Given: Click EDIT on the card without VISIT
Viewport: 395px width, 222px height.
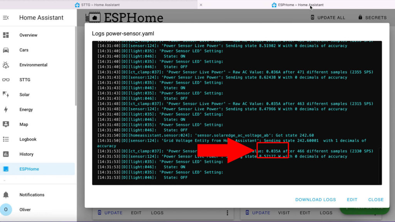Looking at the screenshot, I should point(136,213).
